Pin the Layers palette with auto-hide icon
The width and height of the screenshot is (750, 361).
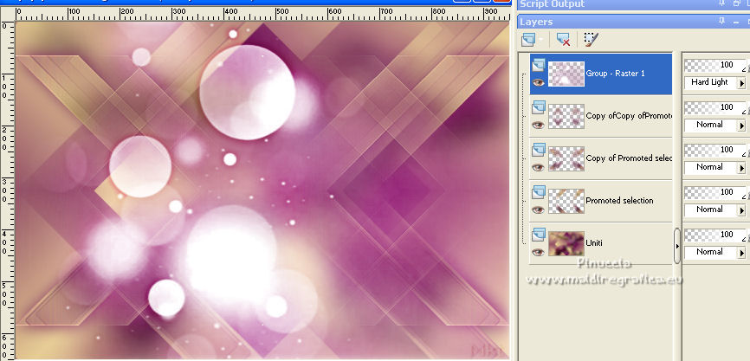[x=721, y=21]
